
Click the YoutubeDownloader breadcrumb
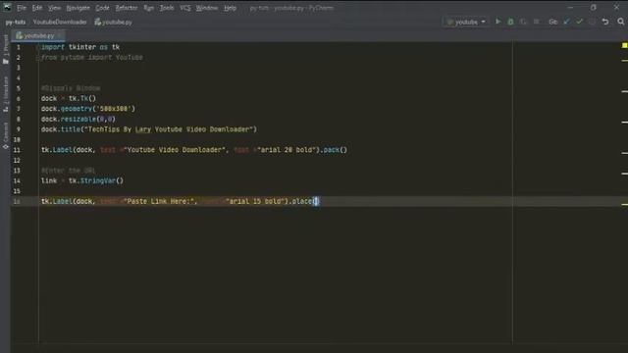[60, 23]
